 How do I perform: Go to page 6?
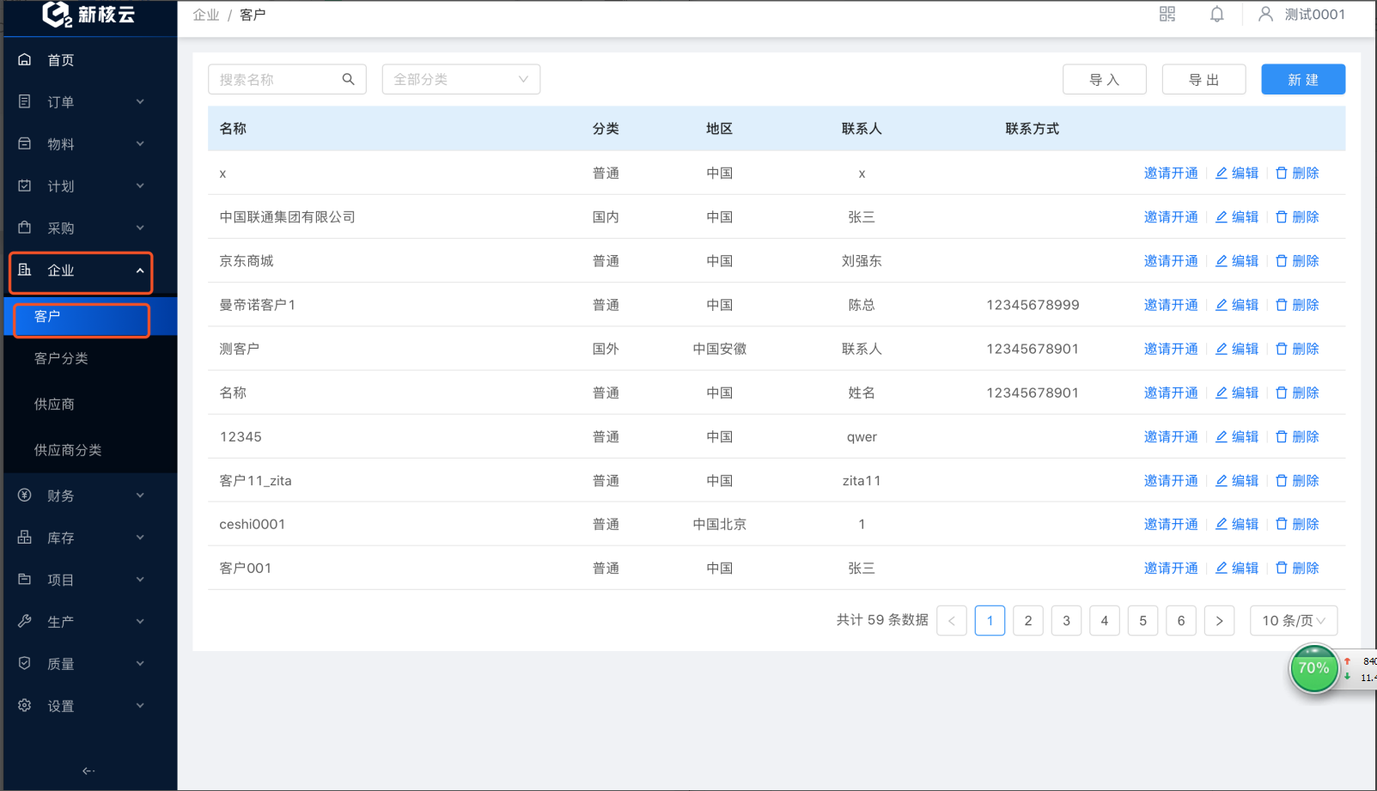pos(1181,620)
